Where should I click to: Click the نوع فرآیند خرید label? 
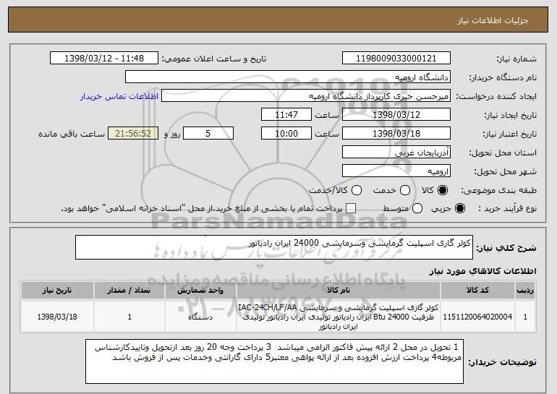(x=507, y=209)
